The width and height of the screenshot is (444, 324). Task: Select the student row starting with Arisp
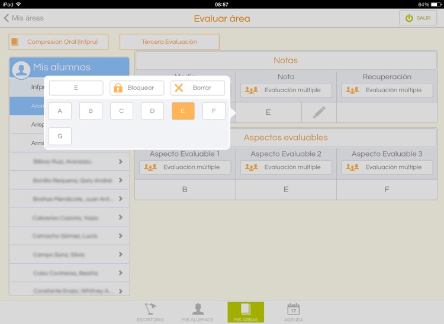(x=27, y=124)
